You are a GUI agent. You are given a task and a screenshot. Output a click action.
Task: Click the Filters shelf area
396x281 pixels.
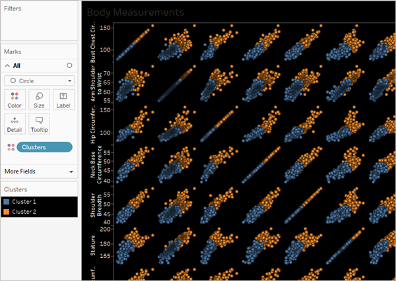pyautogui.click(x=39, y=26)
